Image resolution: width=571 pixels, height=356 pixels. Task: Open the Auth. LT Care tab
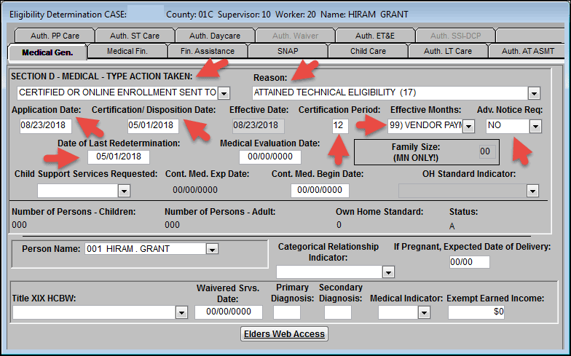click(448, 51)
